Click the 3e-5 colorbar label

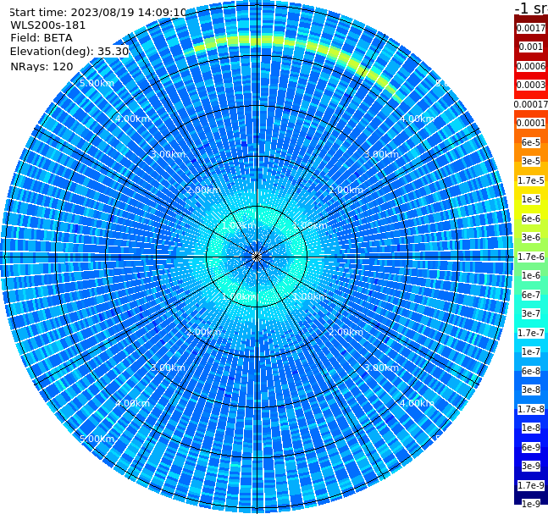531,161
